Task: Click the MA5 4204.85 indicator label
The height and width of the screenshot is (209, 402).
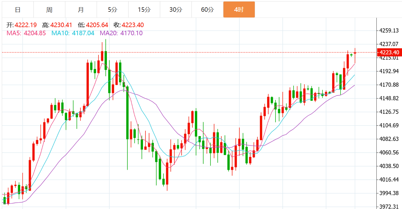Action: click(x=26, y=33)
